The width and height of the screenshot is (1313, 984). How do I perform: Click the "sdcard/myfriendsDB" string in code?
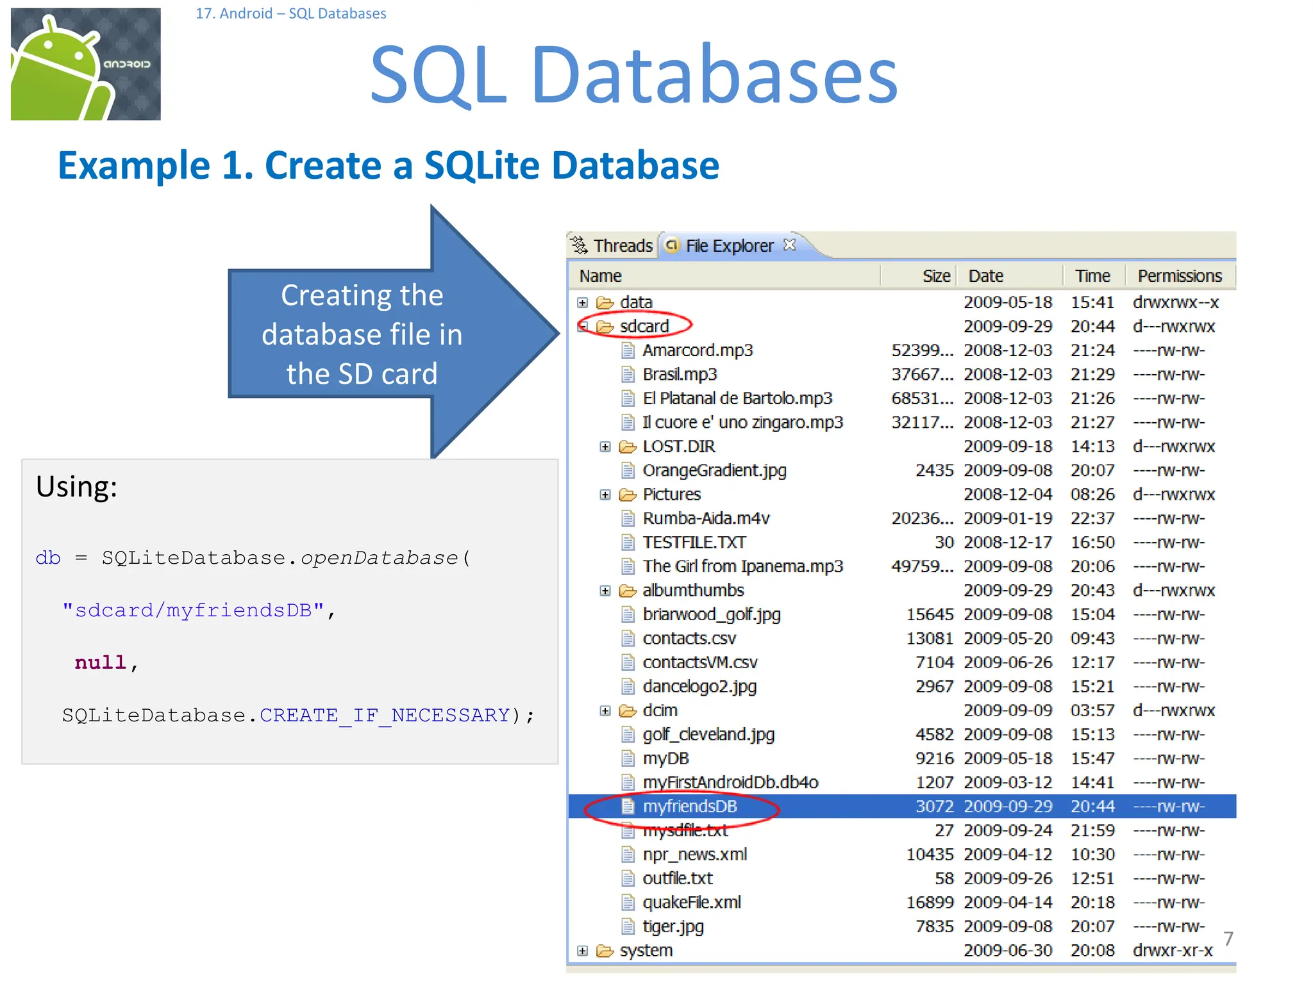(193, 610)
